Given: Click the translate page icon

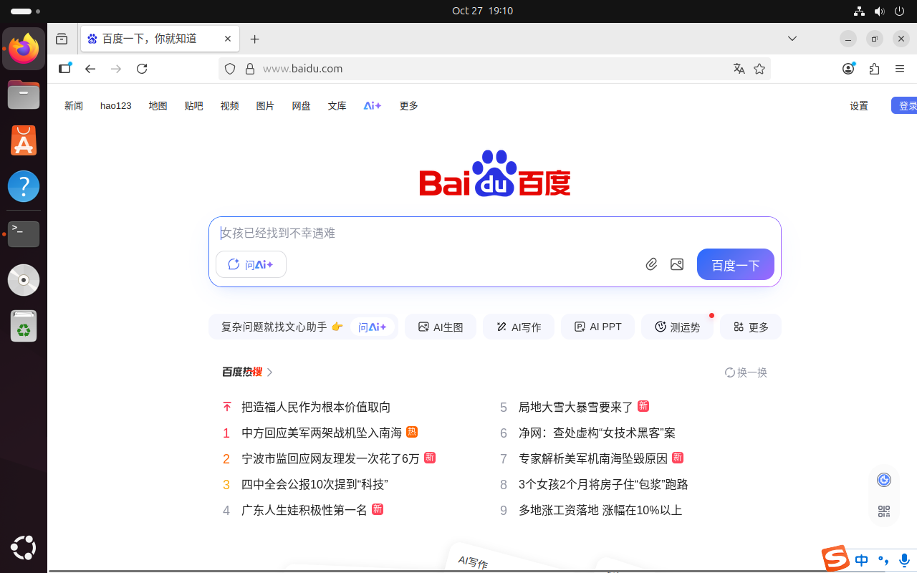Looking at the screenshot, I should (739, 69).
